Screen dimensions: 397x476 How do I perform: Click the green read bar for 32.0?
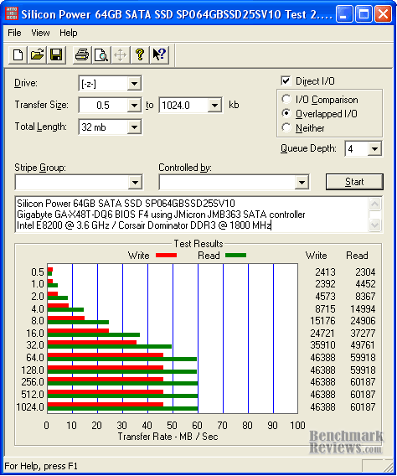tap(110, 347)
